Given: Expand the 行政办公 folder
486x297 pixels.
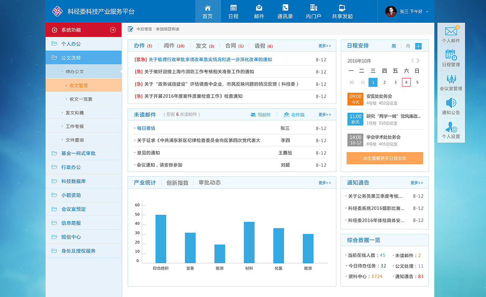Looking at the screenshot, I should click(x=84, y=167).
